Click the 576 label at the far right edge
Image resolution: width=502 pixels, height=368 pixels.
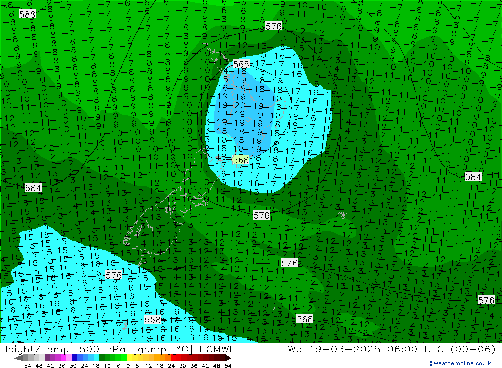[486, 300]
